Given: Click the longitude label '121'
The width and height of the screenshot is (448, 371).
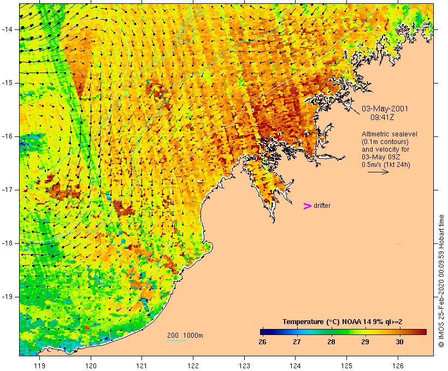Looking at the screenshot, I should point(142,366).
